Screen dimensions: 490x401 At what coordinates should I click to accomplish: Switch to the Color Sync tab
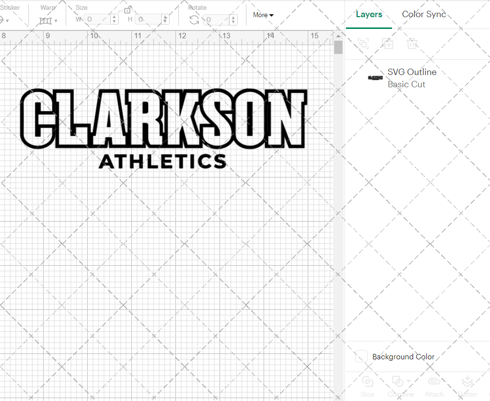[423, 14]
